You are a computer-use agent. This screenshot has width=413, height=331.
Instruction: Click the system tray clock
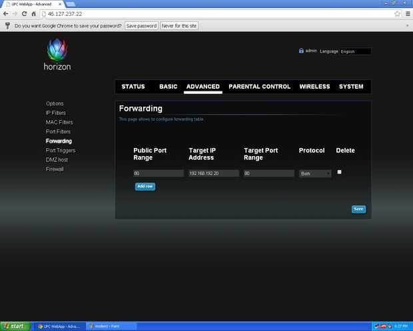[x=402, y=326]
